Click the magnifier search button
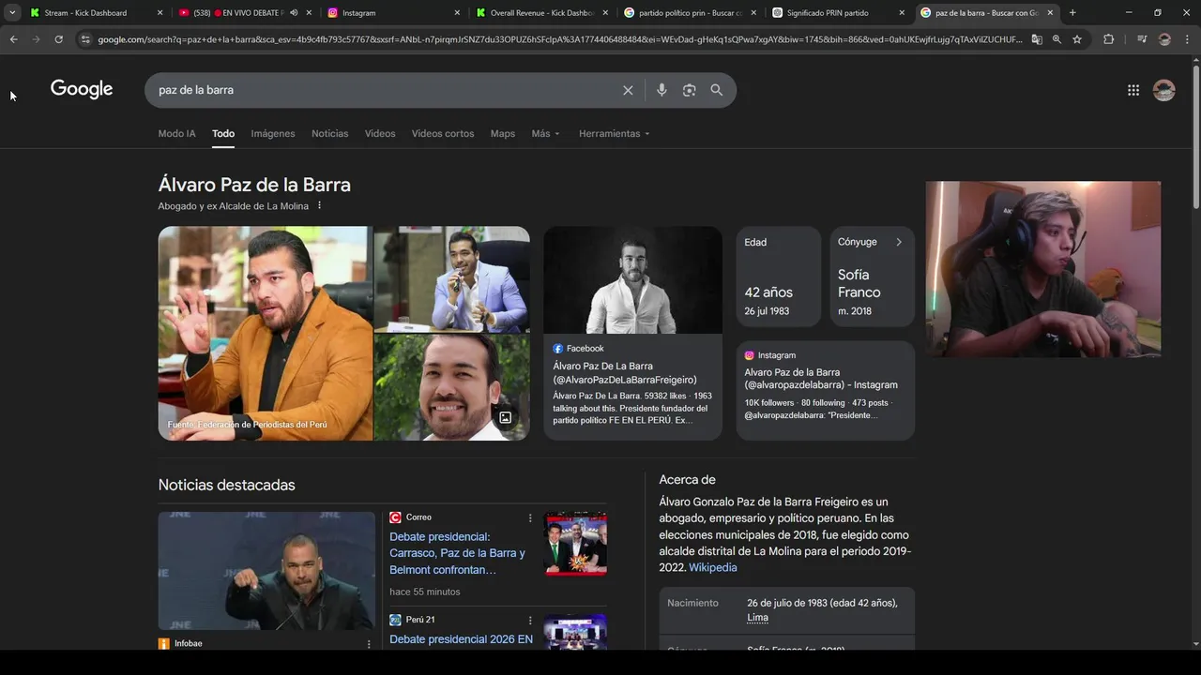Image resolution: width=1201 pixels, height=675 pixels. 717,90
